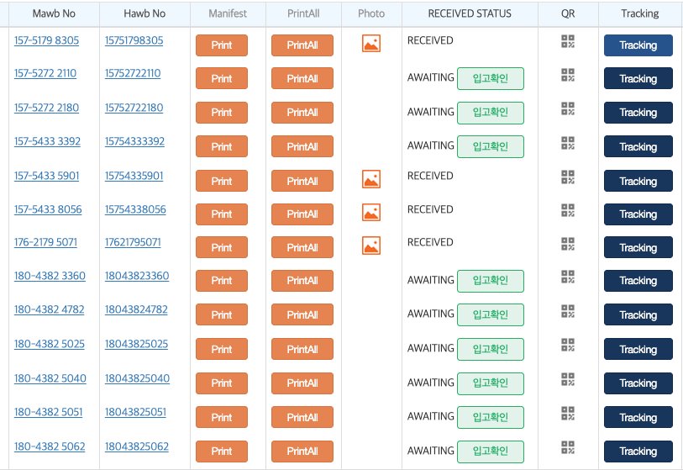The image size is (683, 470).
Task: Open Tracking for Hawb 15751798305
Action: coord(638,45)
